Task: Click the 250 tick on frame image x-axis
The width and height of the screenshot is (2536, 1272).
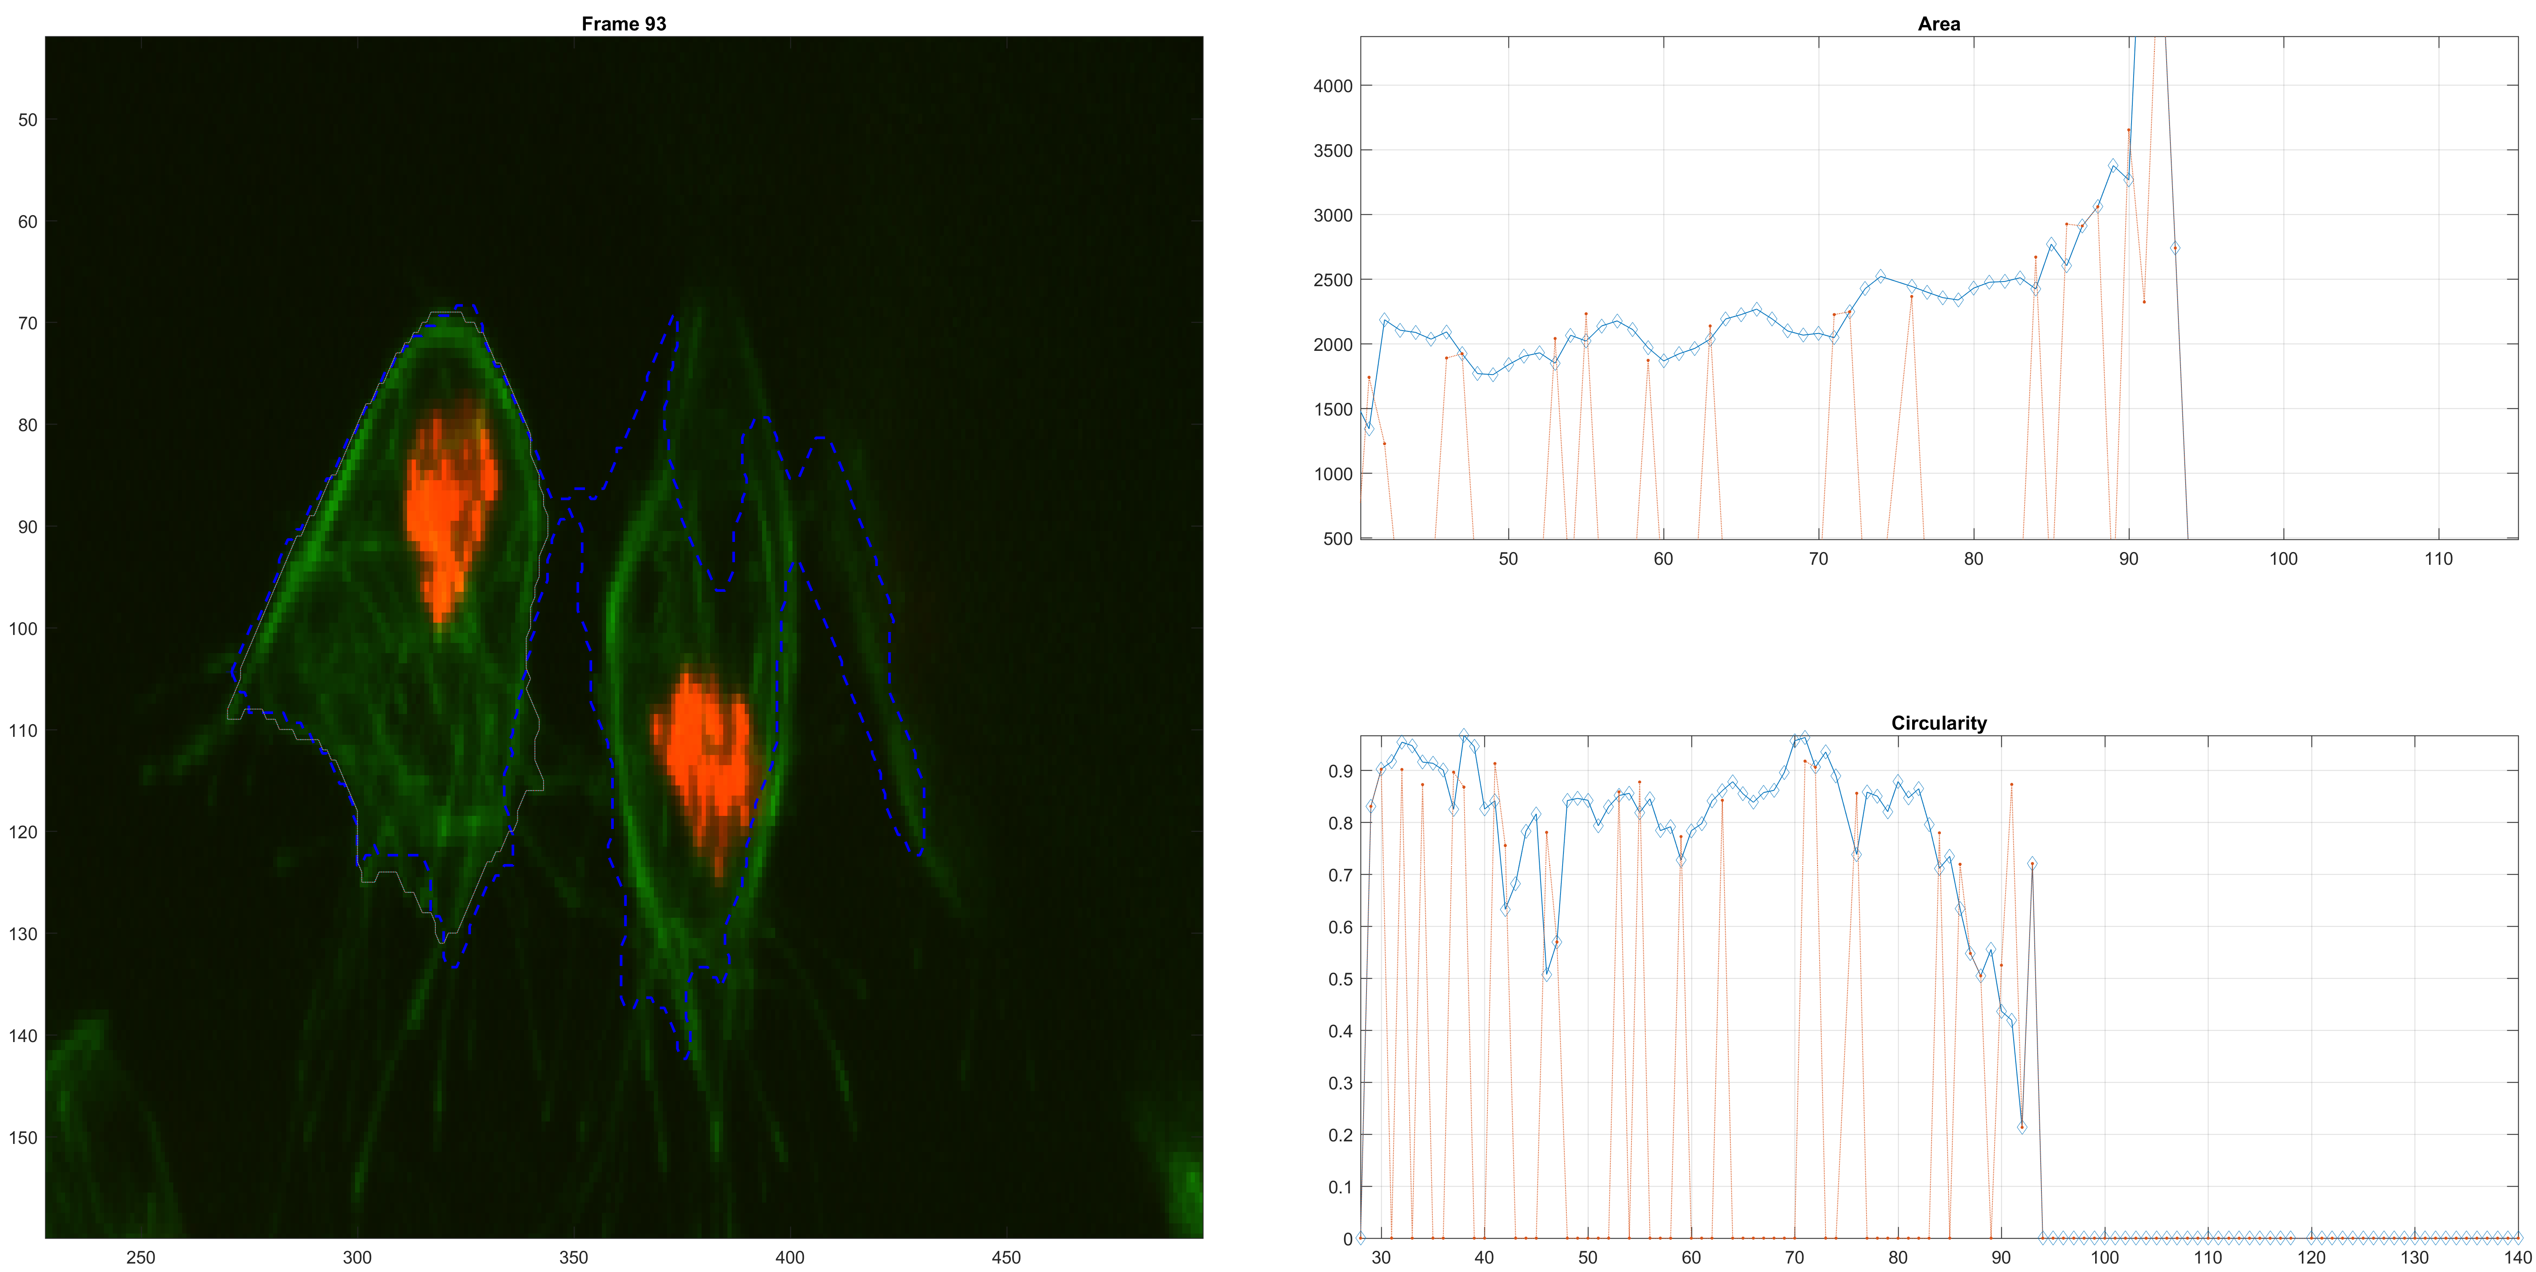Action: 141,1257
